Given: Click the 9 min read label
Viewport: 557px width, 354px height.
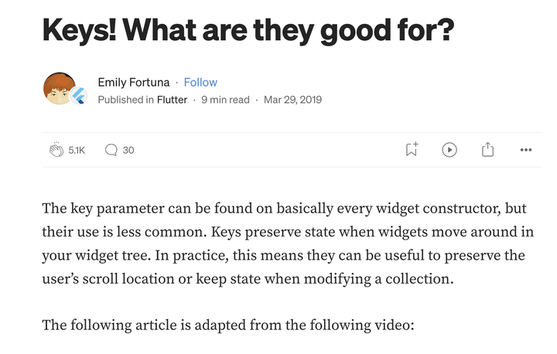Looking at the screenshot, I should pyautogui.click(x=225, y=100).
